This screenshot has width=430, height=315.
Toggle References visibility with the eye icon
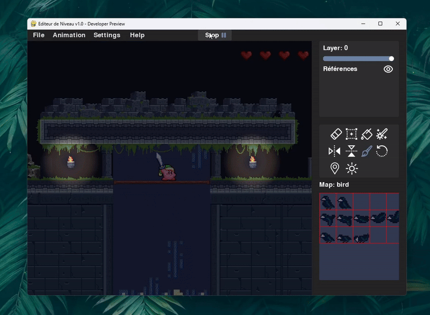click(x=388, y=69)
